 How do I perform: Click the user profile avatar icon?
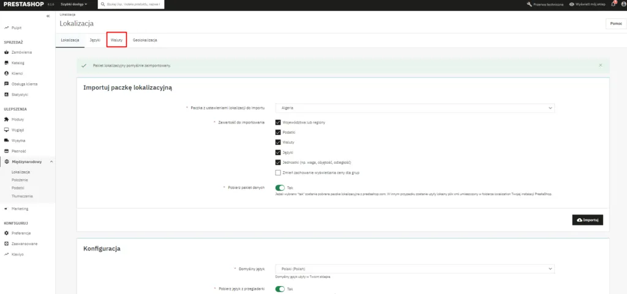click(622, 4)
